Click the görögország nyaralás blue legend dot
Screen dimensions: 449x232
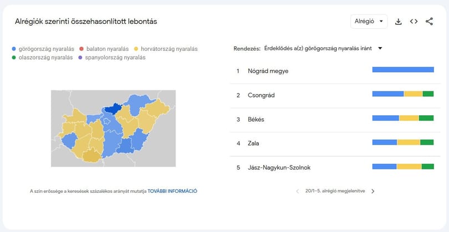pyautogui.click(x=14, y=49)
